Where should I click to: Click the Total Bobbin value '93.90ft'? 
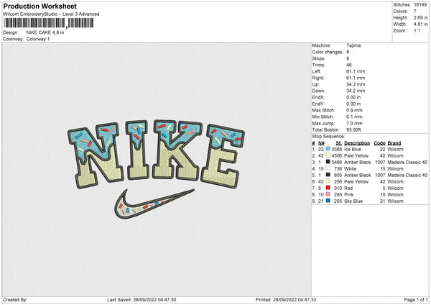[x=353, y=129]
